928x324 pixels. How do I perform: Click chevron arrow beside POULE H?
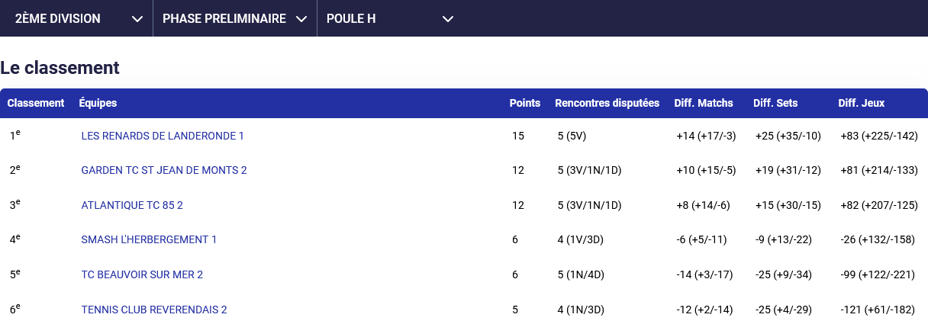click(x=448, y=18)
